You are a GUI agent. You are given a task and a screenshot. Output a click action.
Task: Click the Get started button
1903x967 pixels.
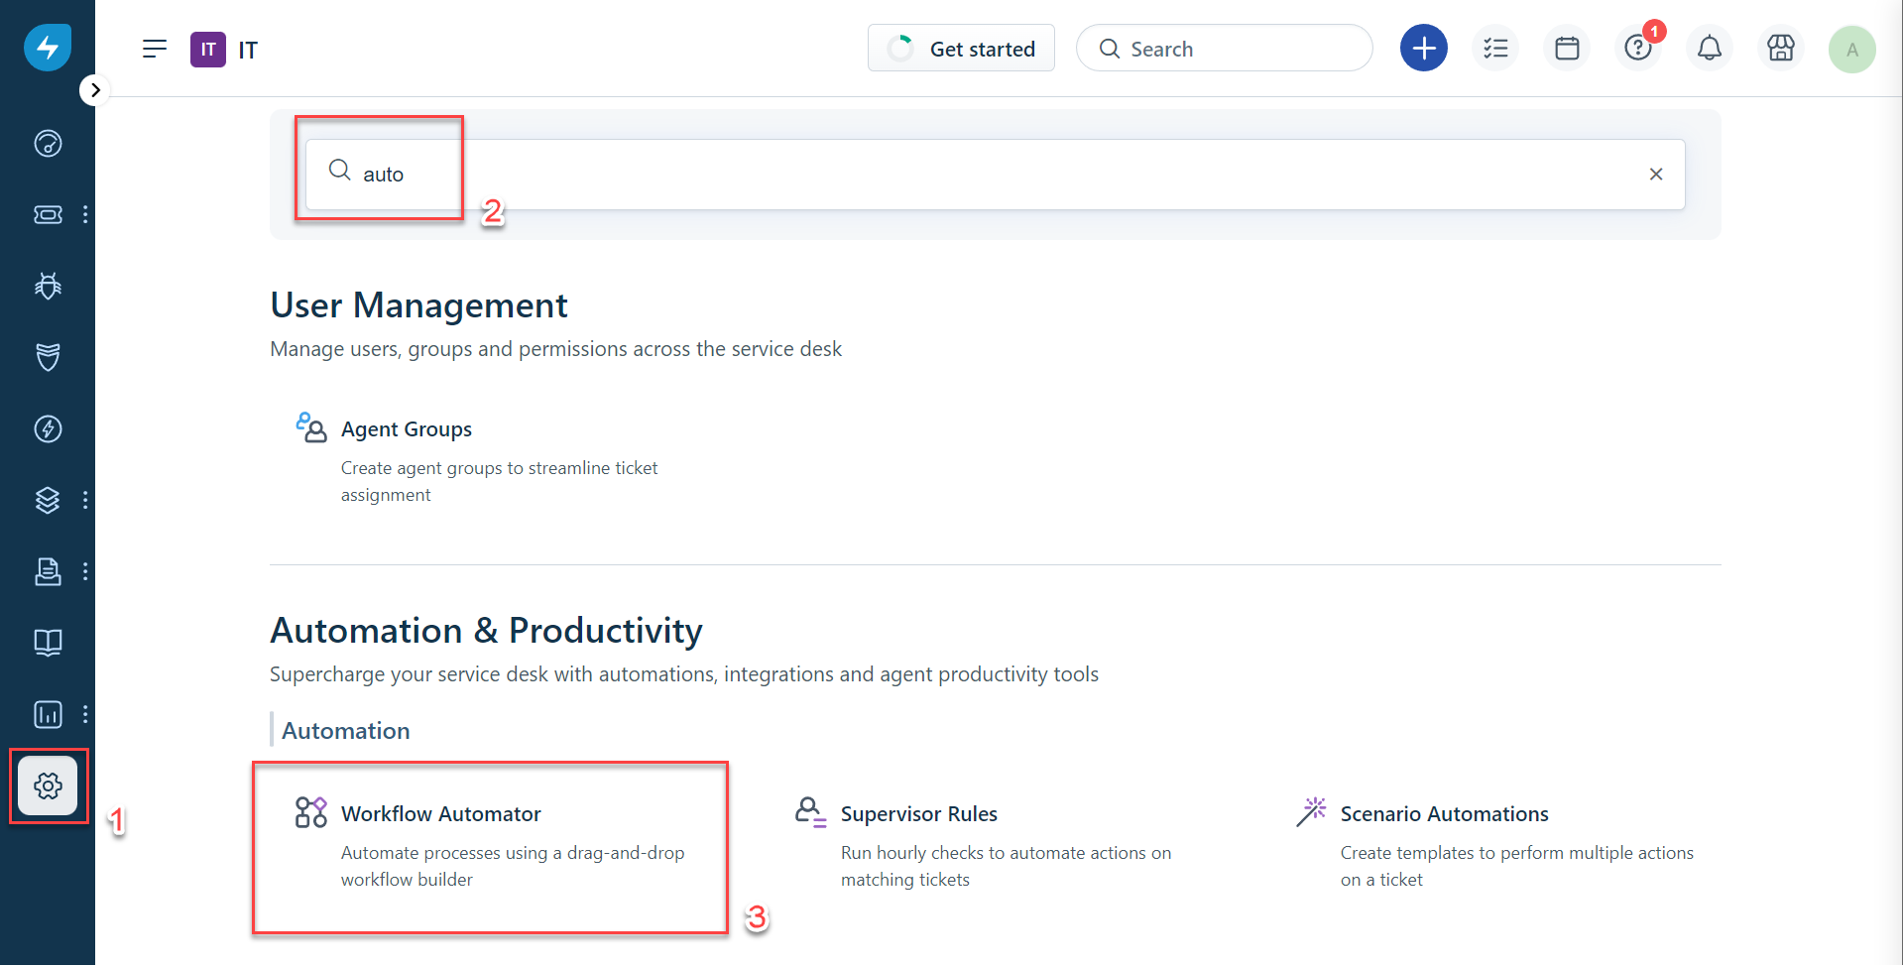click(x=960, y=48)
